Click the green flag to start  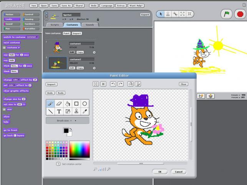pos(227,14)
